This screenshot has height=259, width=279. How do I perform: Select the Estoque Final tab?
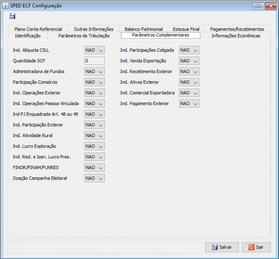coord(186,29)
